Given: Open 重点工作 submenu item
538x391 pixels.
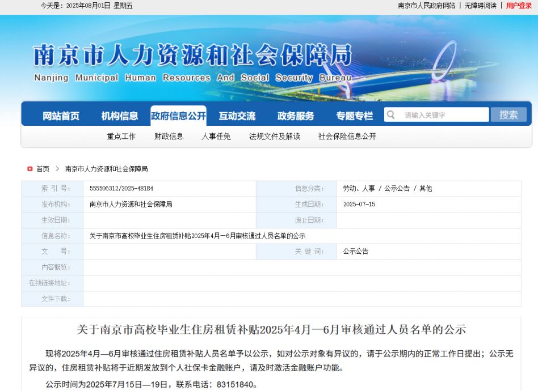Looking at the screenshot, I should tap(121, 137).
